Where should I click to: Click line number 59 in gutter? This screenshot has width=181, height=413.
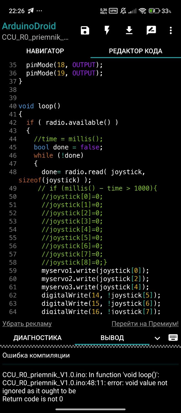click(x=13, y=270)
